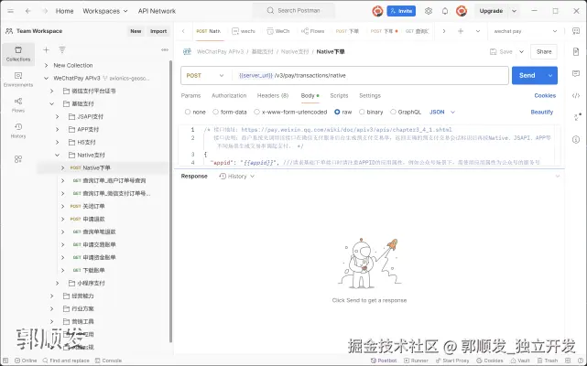Click the configure workspace sidebar grid icon
The image size is (587, 366).
[x=18, y=159]
